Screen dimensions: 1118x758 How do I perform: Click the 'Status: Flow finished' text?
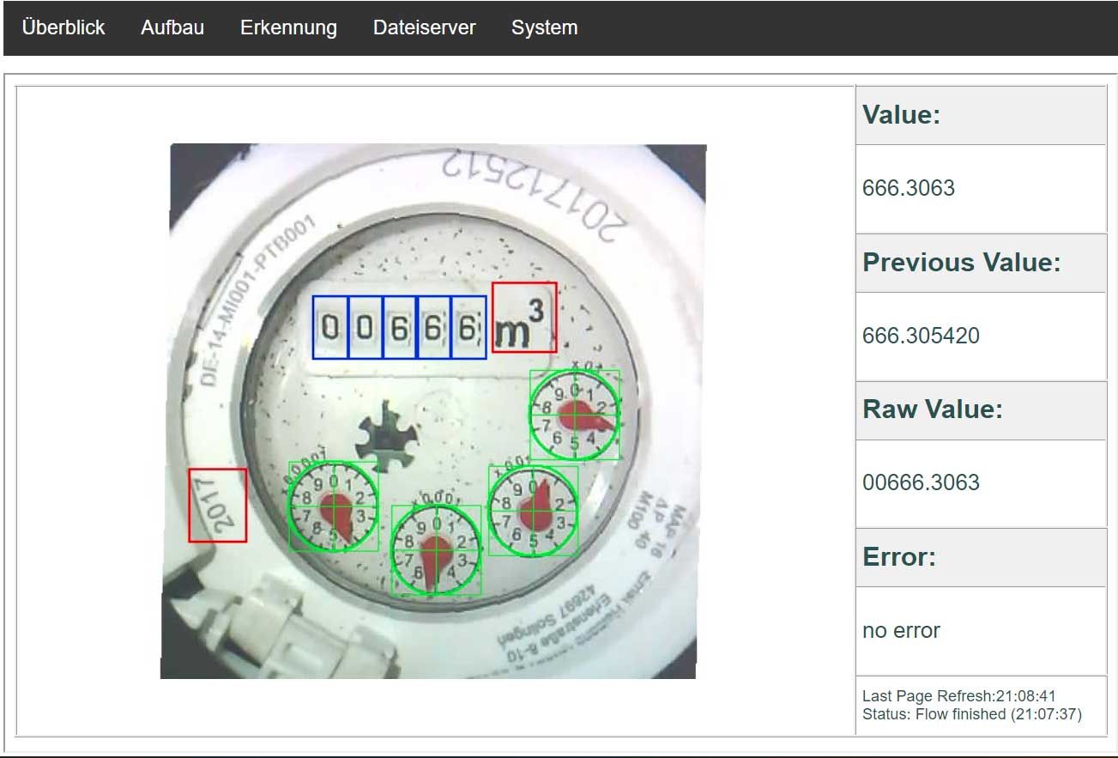coord(972,713)
